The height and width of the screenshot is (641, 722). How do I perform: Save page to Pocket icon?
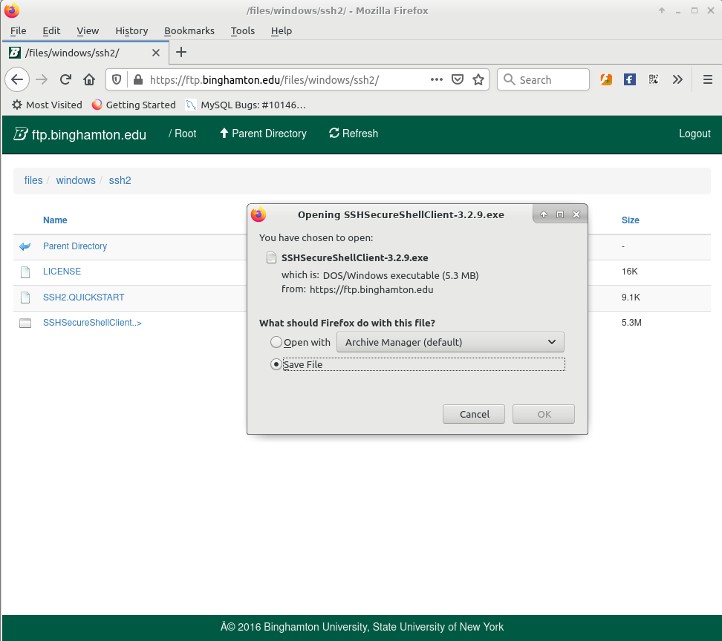coord(458,79)
